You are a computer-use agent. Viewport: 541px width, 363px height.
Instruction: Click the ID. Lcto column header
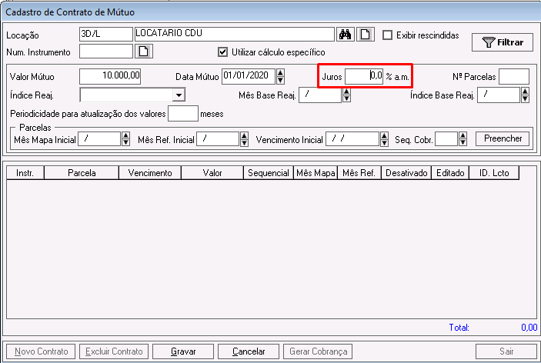pyautogui.click(x=494, y=173)
